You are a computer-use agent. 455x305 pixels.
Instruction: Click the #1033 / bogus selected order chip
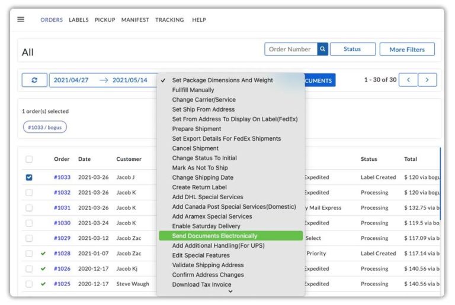coord(44,127)
